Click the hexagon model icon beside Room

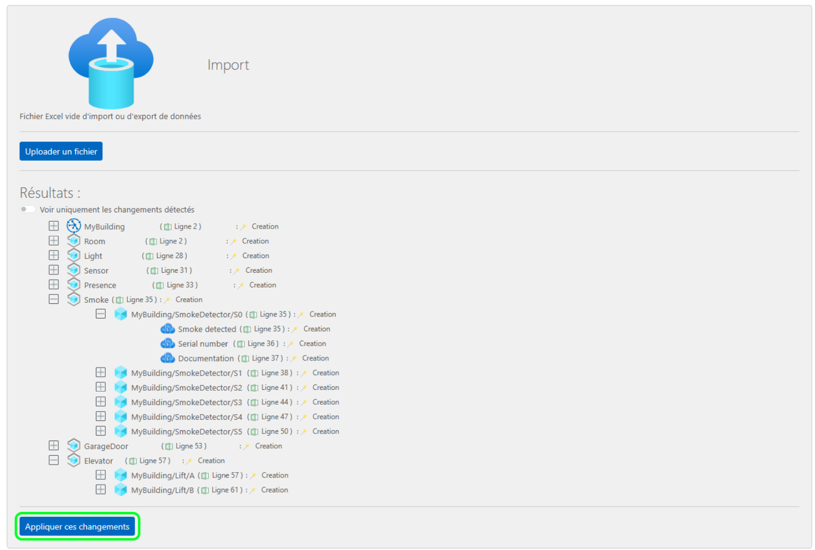[x=74, y=240]
